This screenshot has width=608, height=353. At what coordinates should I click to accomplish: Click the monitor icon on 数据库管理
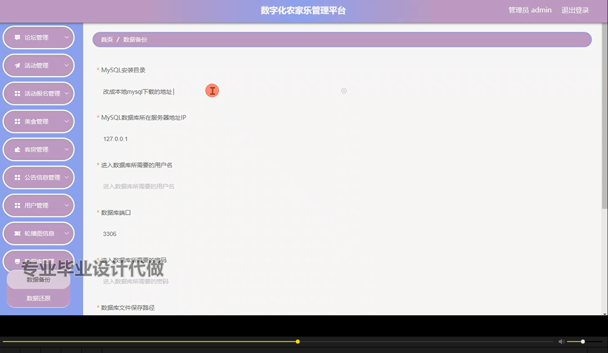pos(16,261)
